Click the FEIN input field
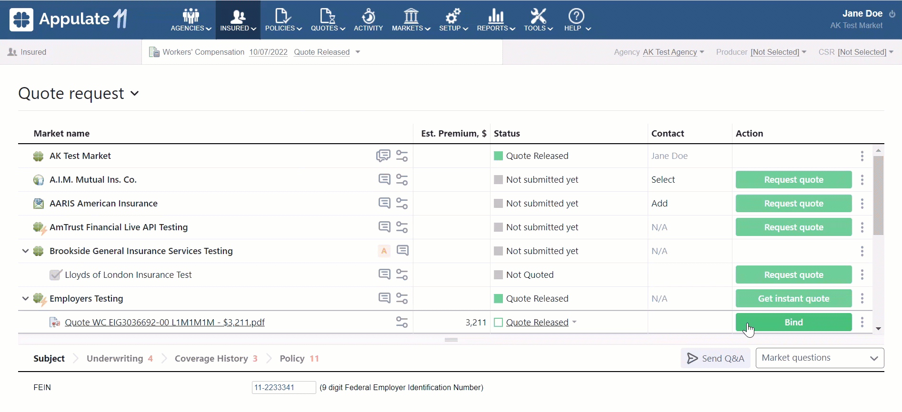Screen dimensions: 902x412 (284, 387)
